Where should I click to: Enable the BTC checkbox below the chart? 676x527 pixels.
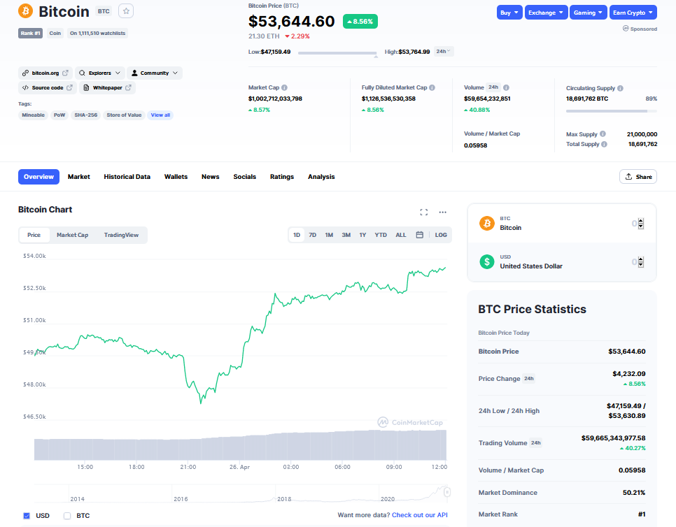pos(67,515)
